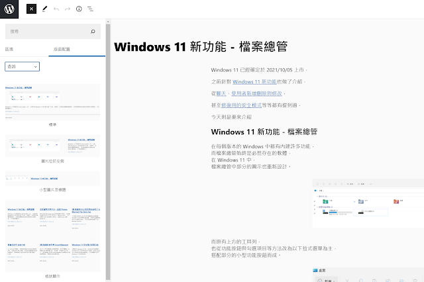The height and width of the screenshot is (282, 424).
Task: Click the 今天則是要來介紹 paragraph
Action: point(231,117)
